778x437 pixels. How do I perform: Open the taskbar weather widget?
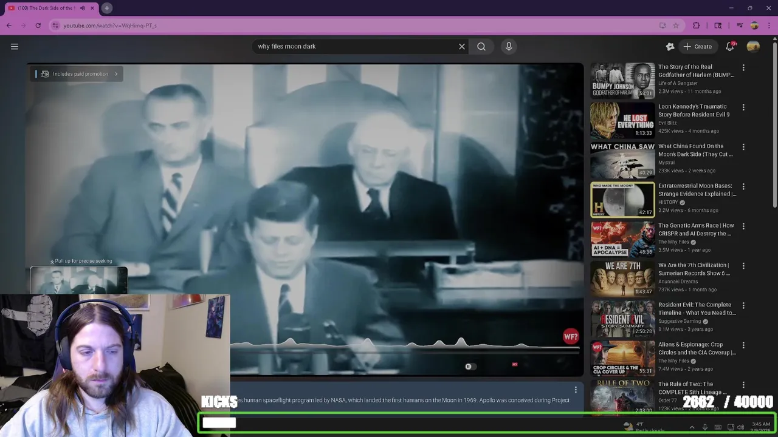(644, 427)
